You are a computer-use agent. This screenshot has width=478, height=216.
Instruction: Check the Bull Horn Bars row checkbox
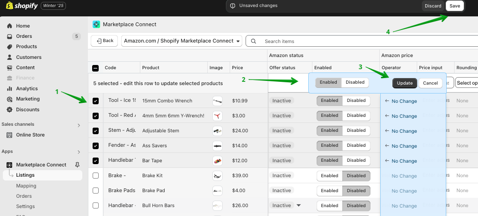pos(95,205)
